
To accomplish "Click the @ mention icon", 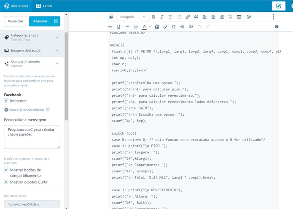I will (249, 17).
